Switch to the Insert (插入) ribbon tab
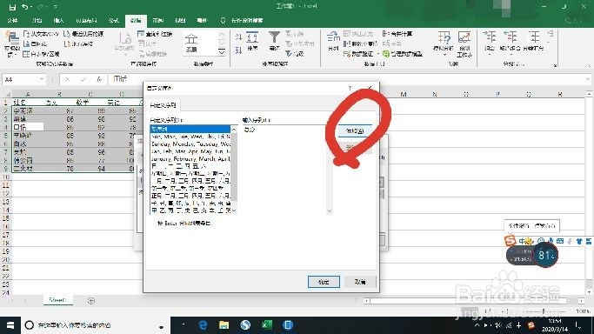This screenshot has height=334, width=594. [x=58, y=21]
